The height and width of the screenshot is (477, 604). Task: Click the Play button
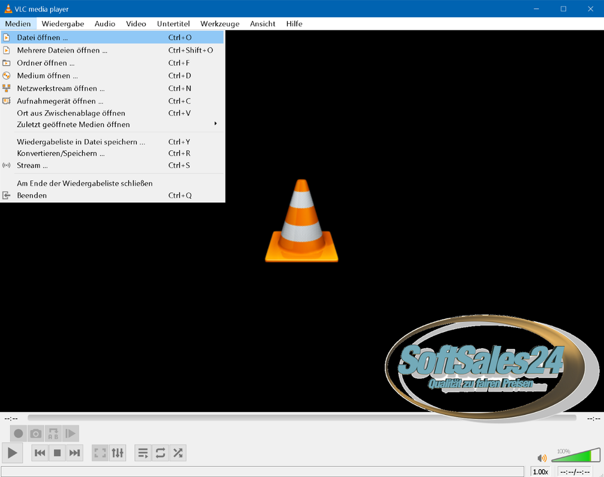(13, 453)
